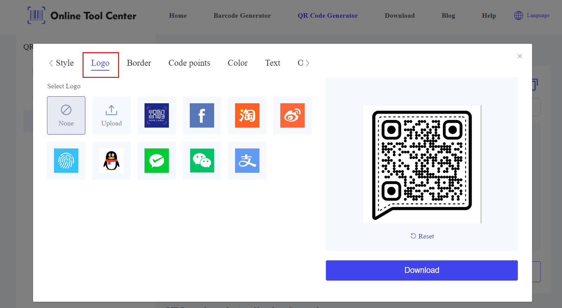The height and width of the screenshot is (308, 562).
Task: Choose the Taobao logo
Action: click(247, 115)
